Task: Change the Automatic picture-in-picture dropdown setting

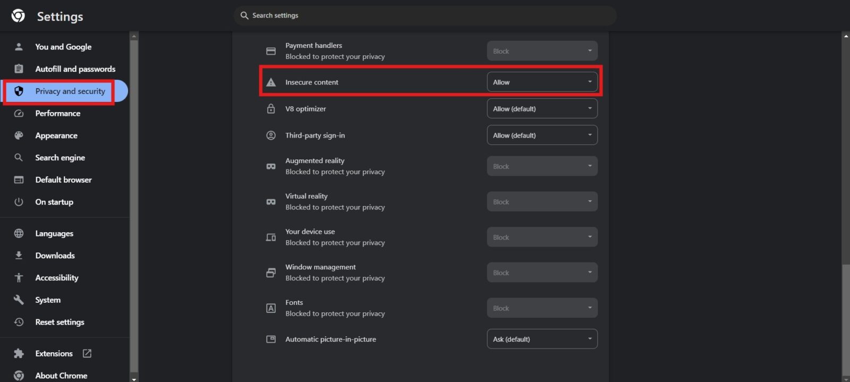Action: [542, 339]
